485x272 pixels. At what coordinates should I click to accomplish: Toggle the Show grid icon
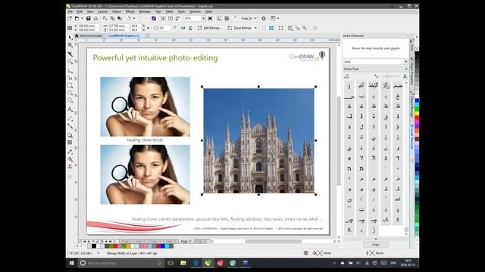[x=227, y=18]
